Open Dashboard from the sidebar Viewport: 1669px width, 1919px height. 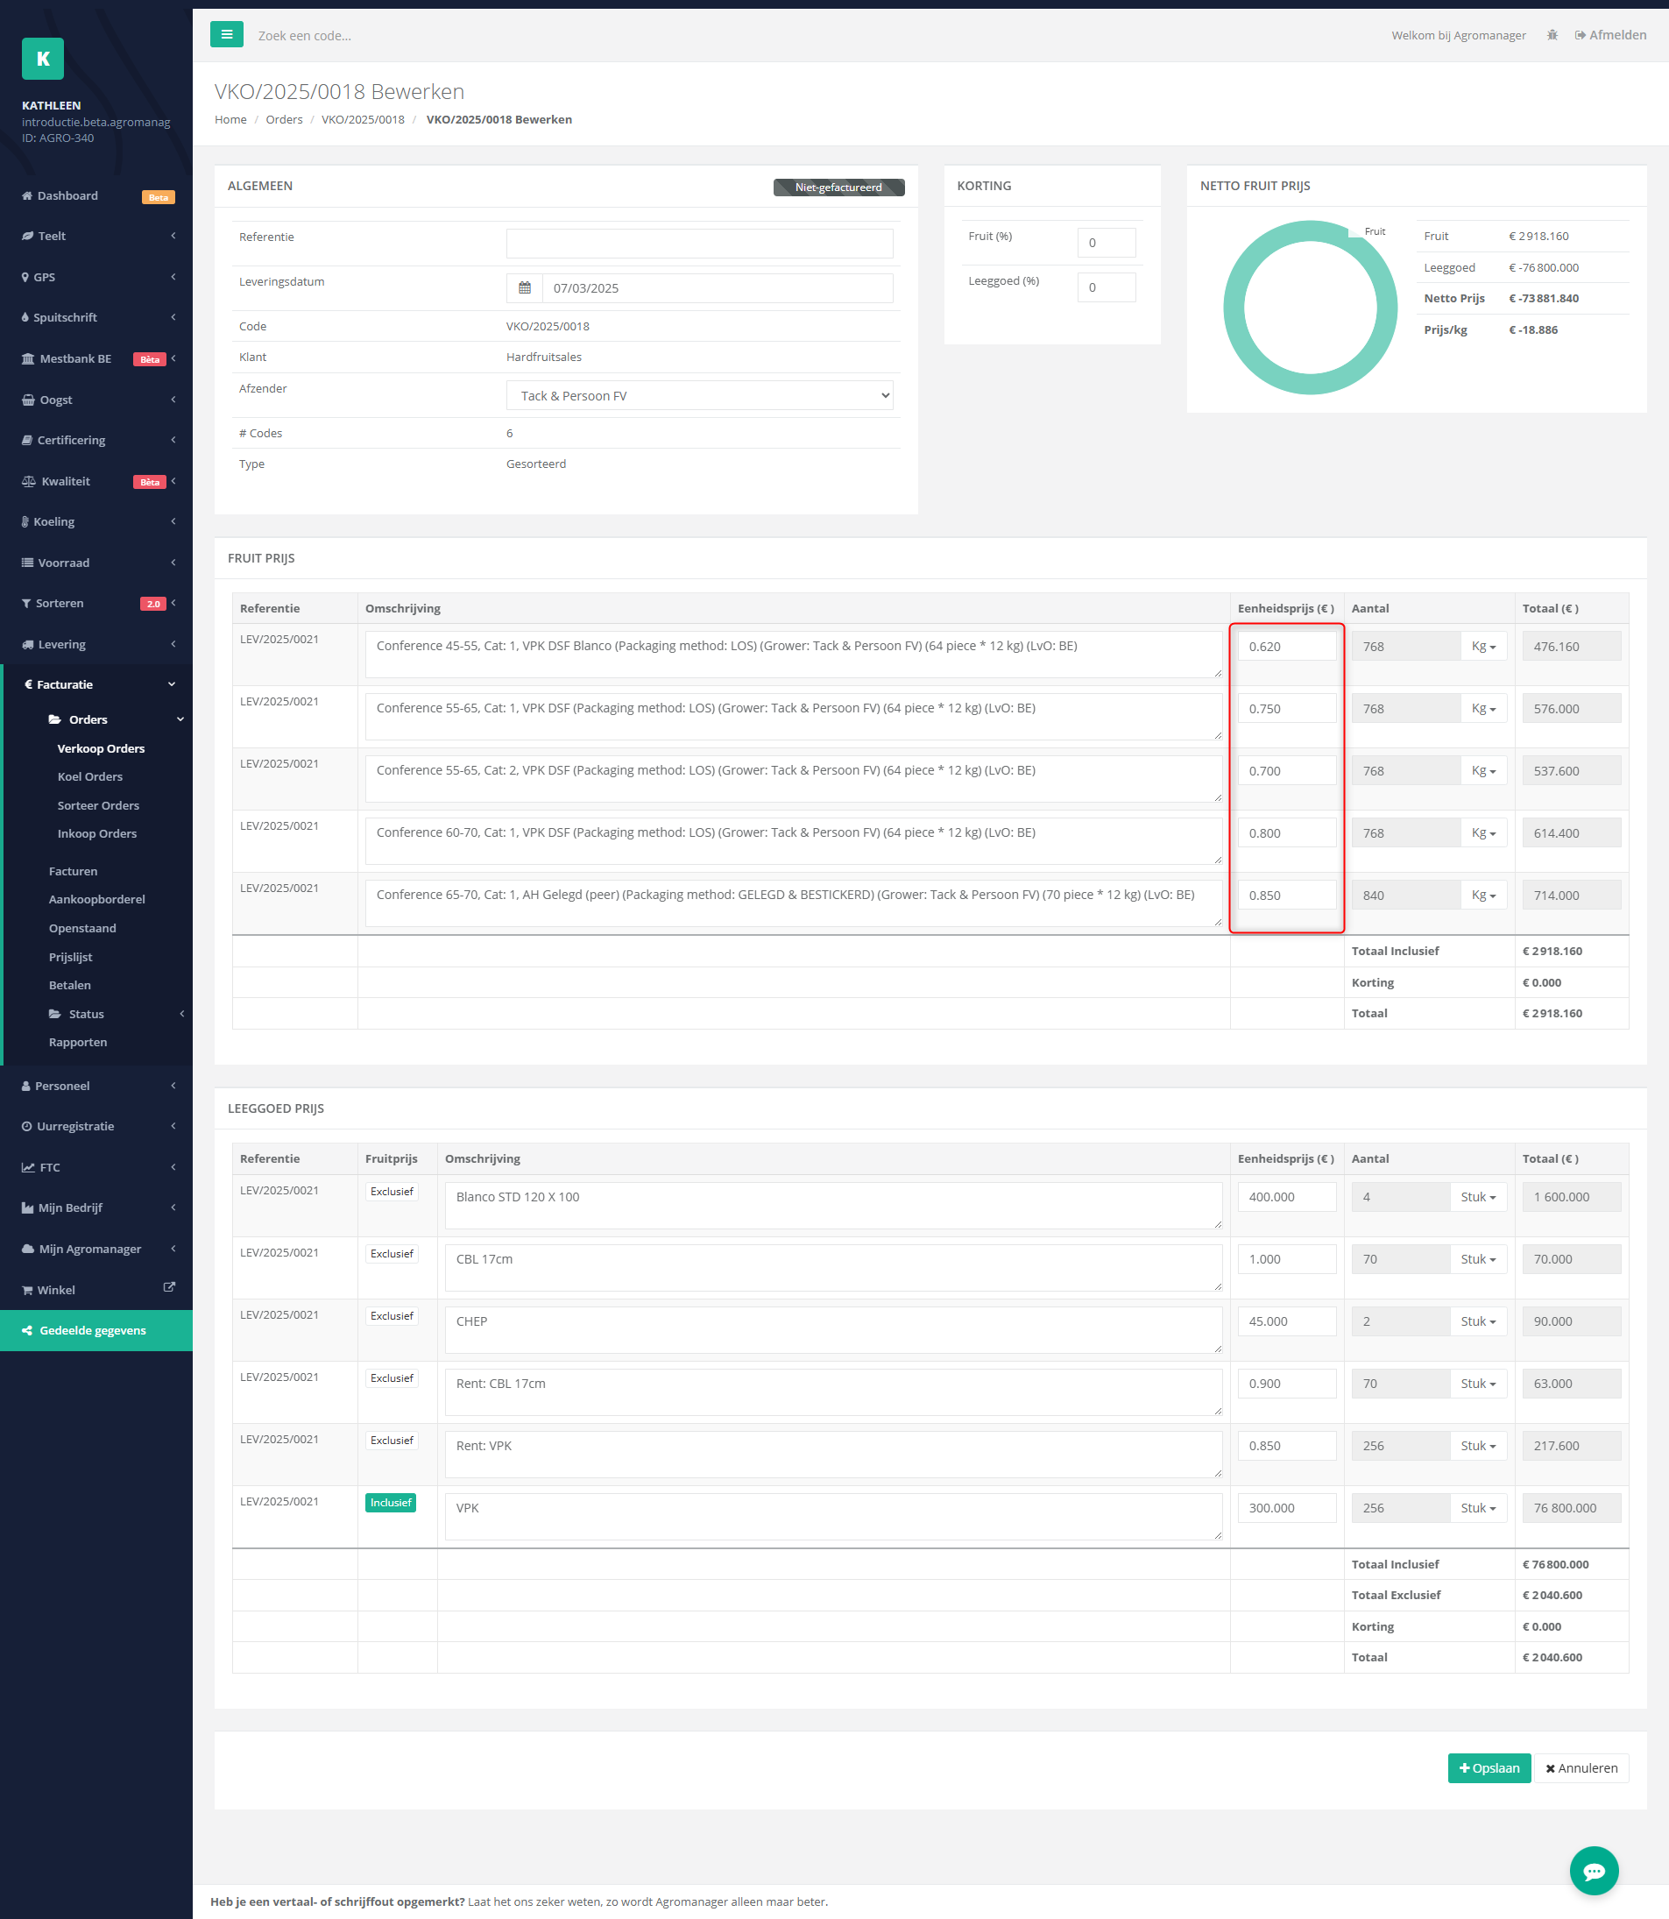[x=68, y=195]
